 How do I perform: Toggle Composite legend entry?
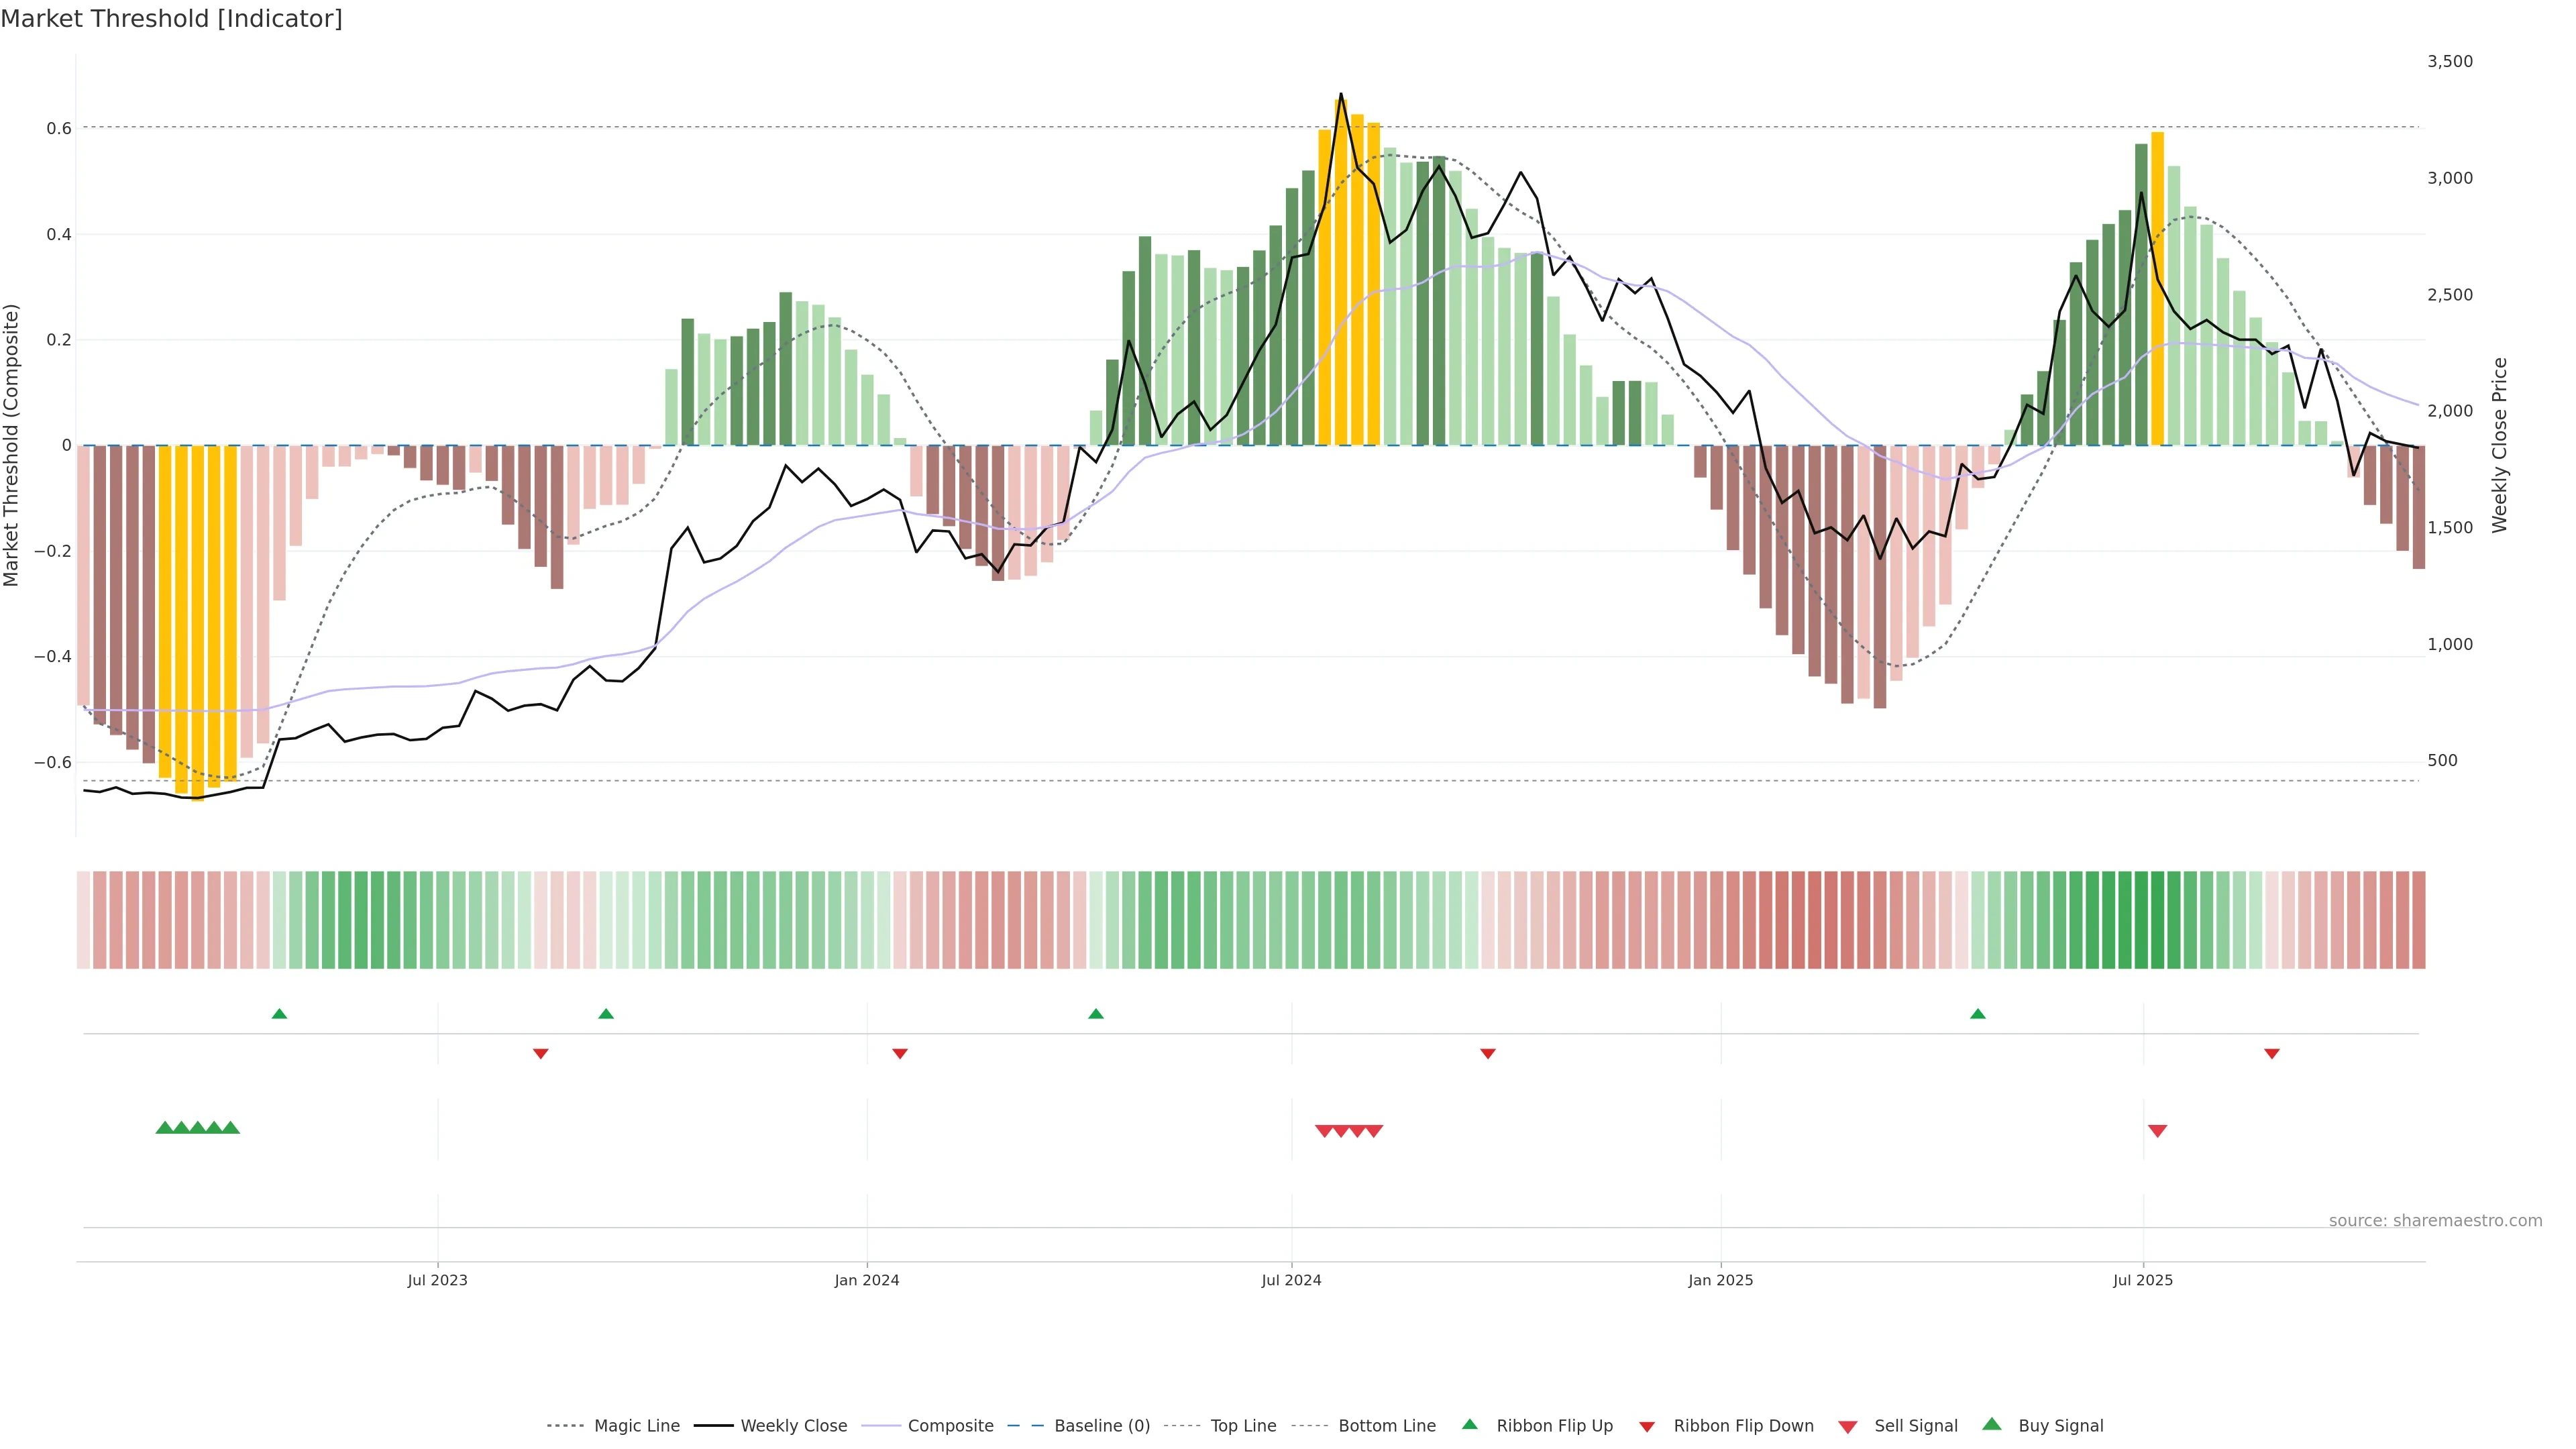tap(950, 1426)
